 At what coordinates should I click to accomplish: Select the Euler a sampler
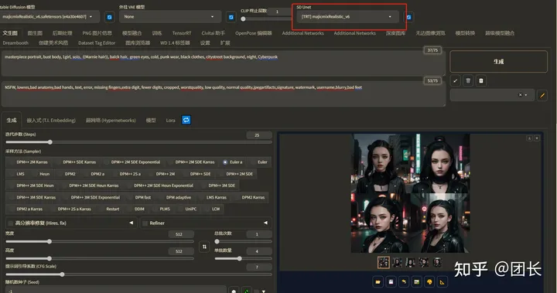pyautogui.click(x=233, y=162)
